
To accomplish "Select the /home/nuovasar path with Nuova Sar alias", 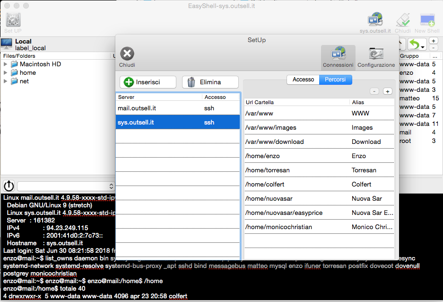I will [x=319, y=198].
